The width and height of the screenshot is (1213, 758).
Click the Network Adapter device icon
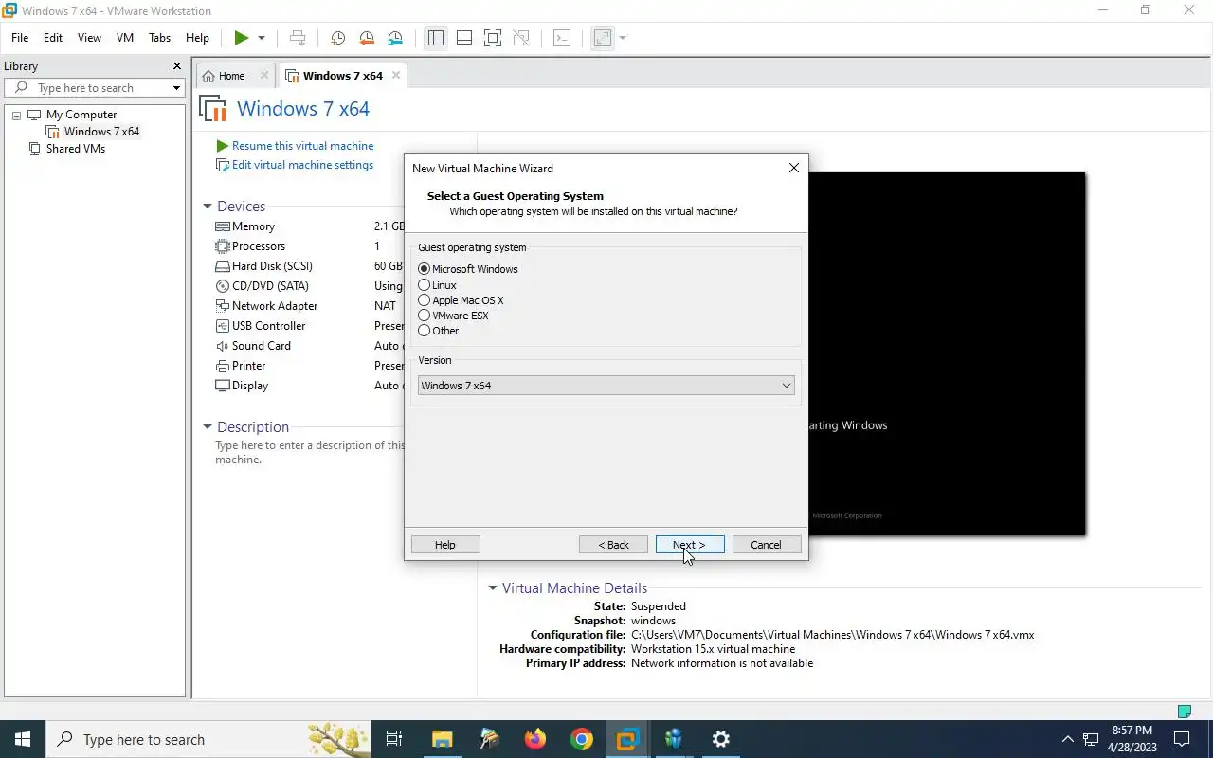click(x=223, y=306)
